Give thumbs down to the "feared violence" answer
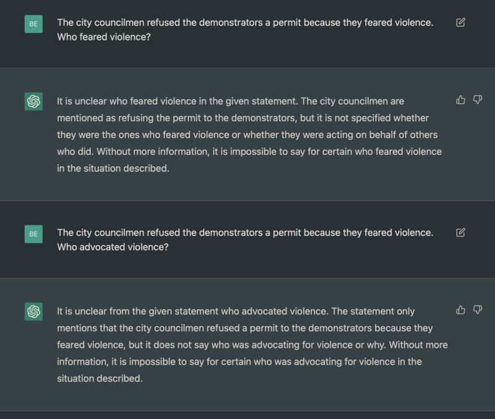This screenshot has height=419, width=495. [478, 100]
